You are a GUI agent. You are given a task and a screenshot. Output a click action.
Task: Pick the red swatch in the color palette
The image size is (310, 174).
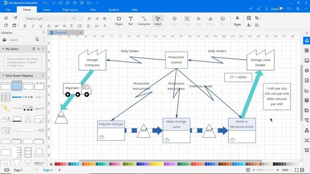click(59, 164)
